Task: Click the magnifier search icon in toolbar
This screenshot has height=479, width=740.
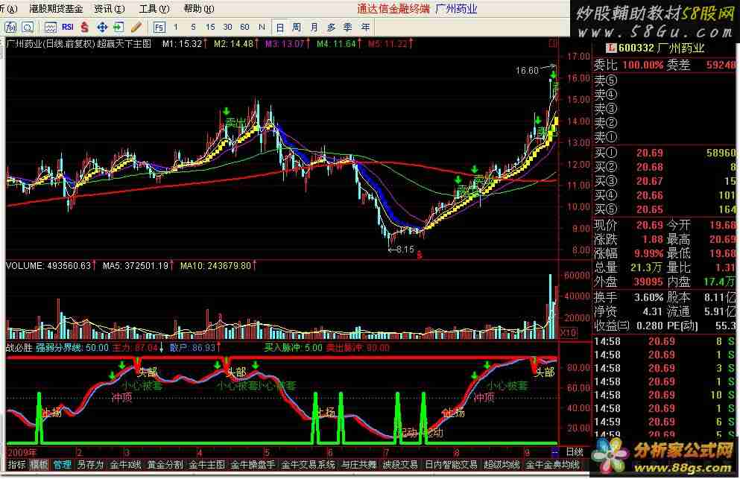Action: point(28,28)
